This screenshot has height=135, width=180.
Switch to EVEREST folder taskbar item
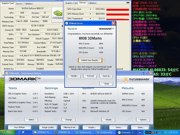(x=42, y=132)
